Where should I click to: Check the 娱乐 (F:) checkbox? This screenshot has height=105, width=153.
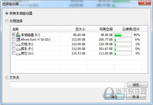tap(13, 48)
